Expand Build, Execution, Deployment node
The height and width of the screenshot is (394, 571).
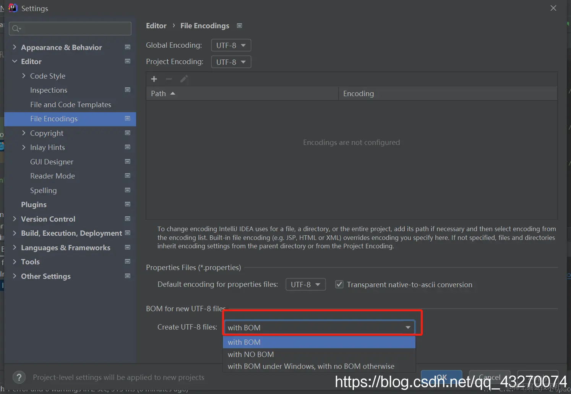[15, 233]
